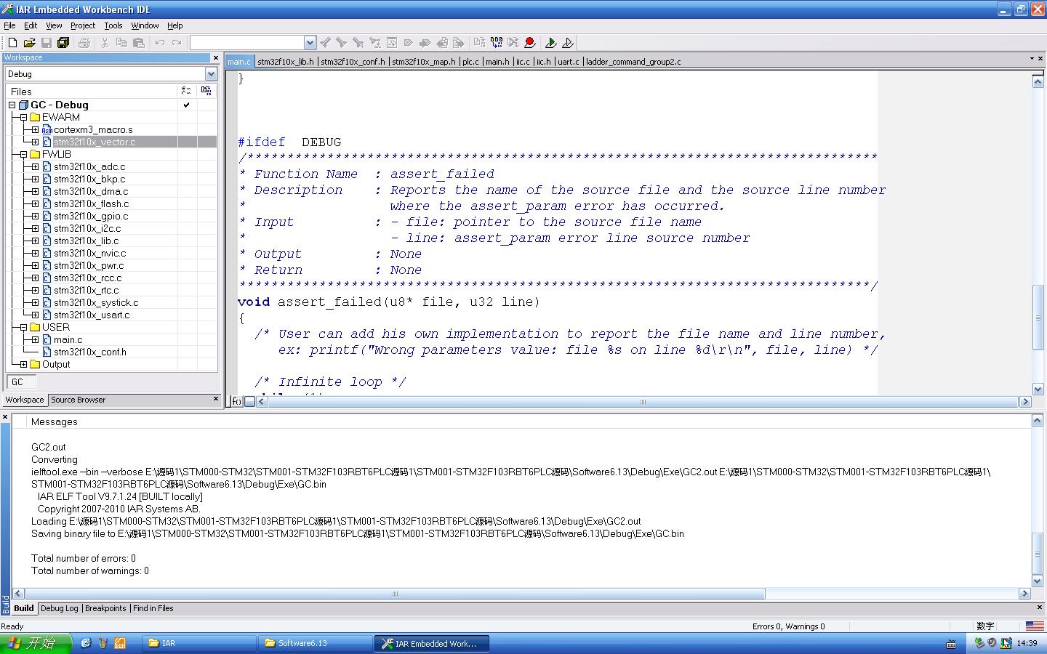
Task: Click the Copy toolbar icon
Action: pyautogui.click(x=121, y=43)
